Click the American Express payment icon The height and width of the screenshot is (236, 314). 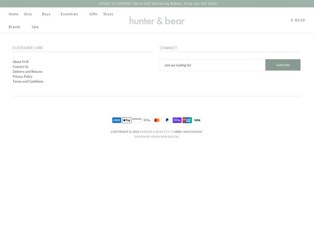tap(116, 120)
